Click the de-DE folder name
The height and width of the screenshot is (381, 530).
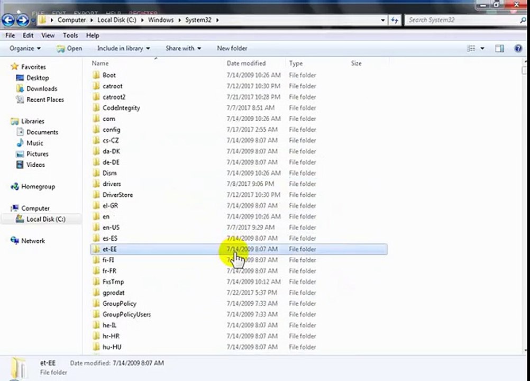click(x=111, y=162)
